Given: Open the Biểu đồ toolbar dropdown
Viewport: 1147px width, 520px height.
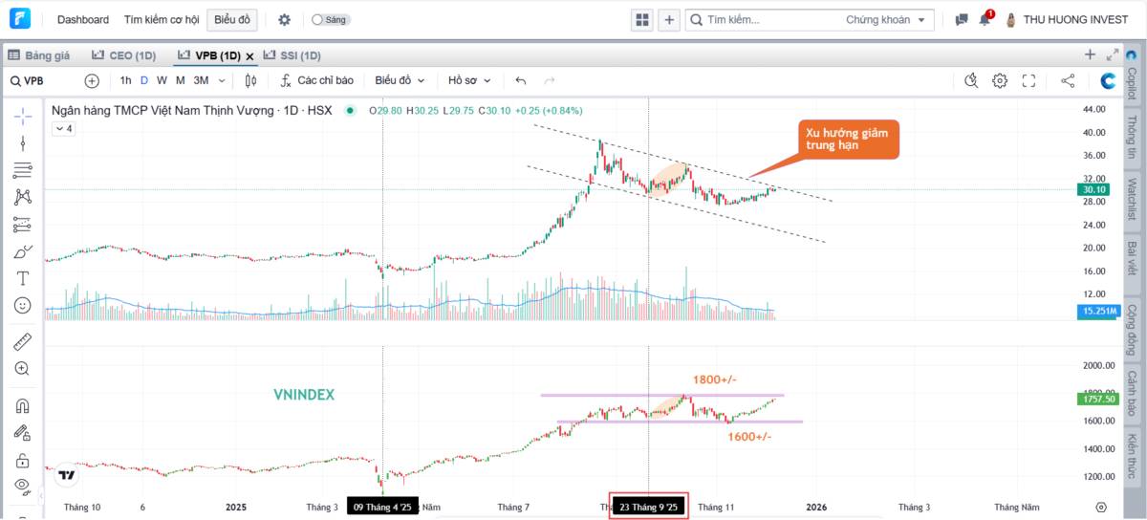Looking at the screenshot, I should pyautogui.click(x=400, y=81).
